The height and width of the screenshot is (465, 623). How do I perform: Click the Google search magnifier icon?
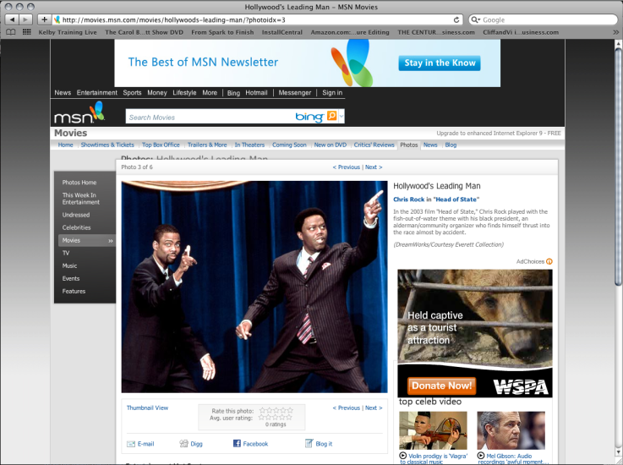tap(475, 19)
